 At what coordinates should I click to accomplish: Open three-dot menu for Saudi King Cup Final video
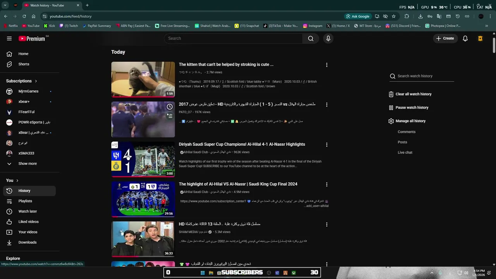[x=327, y=184]
